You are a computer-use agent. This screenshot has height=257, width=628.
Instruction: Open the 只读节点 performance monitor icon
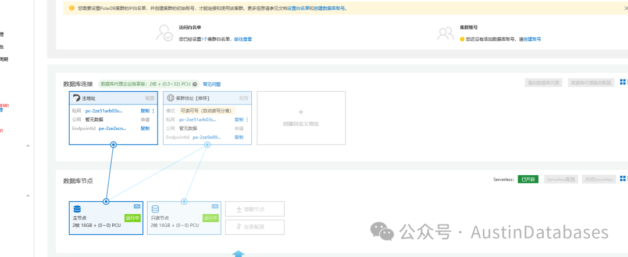[215, 207]
